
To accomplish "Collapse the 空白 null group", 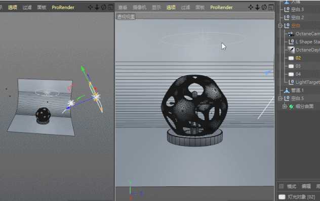I will pyautogui.click(x=280, y=26).
